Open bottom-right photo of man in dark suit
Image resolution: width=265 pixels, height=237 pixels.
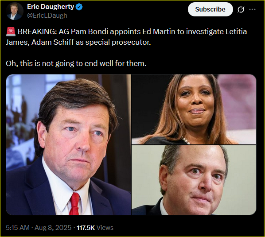[x=194, y=180]
